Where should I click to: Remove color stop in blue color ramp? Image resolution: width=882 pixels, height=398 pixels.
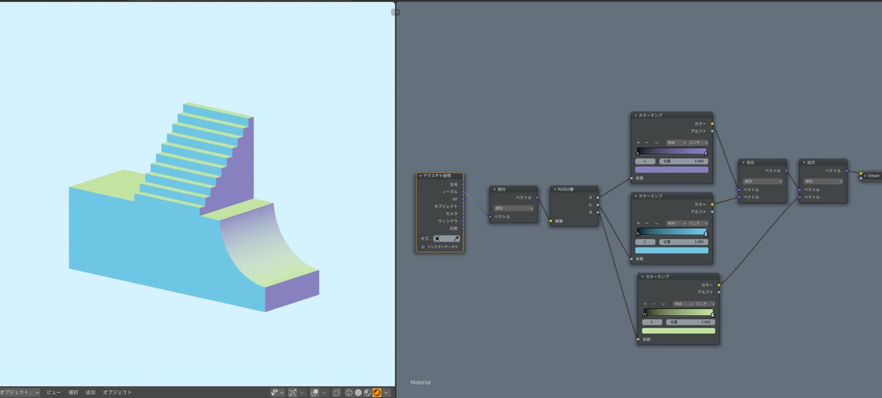pos(646,223)
